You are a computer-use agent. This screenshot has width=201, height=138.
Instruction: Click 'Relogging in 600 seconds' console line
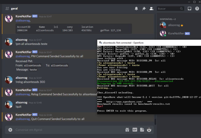point(118,83)
